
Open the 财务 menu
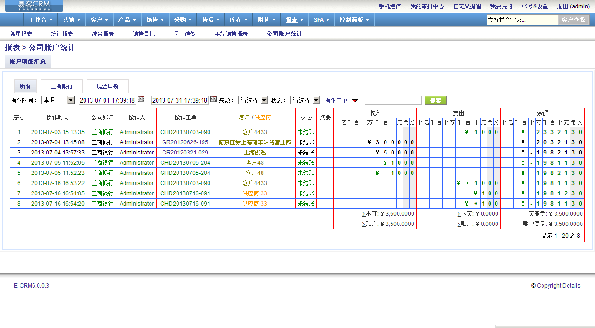point(266,20)
